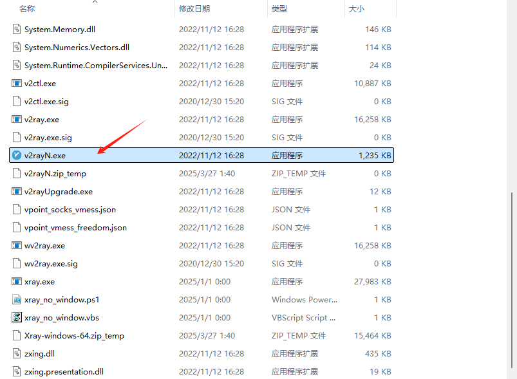Click the vertical scrollbar thumb
Viewport: 517px width, 379px height.
[512, 281]
